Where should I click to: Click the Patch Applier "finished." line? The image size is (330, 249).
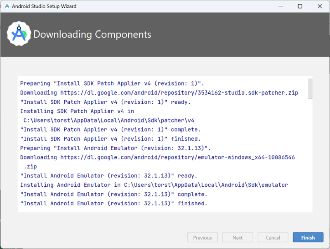(x=110, y=139)
